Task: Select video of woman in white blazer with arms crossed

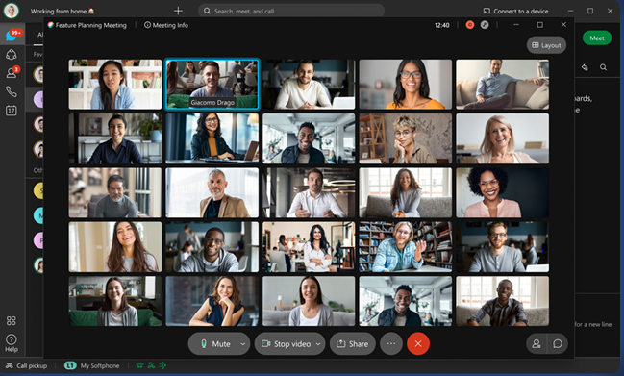Action: pos(309,247)
